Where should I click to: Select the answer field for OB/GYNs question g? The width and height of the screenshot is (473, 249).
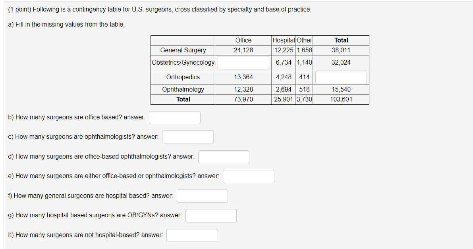tap(211, 216)
